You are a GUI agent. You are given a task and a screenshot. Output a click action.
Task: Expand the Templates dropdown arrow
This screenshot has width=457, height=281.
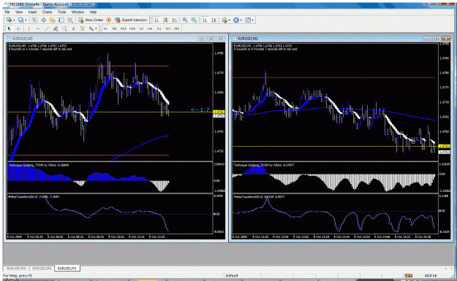click(x=253, y=20)
